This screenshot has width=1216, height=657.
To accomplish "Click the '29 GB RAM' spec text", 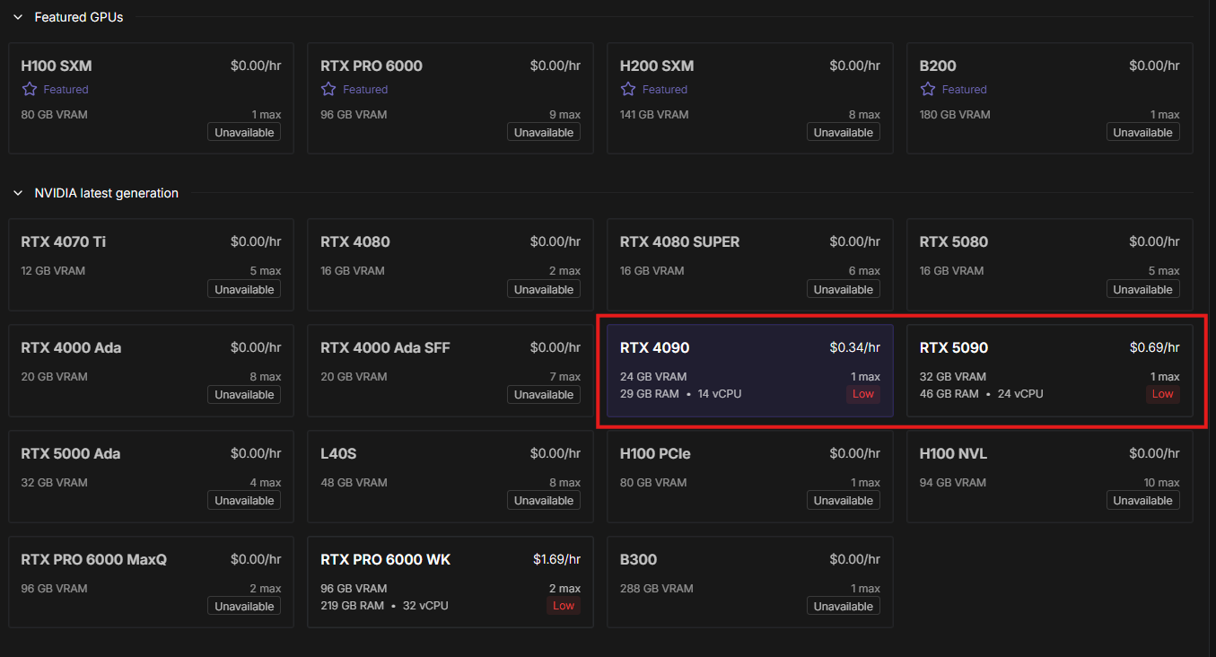I will [x=650, y=393].
